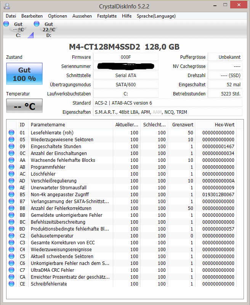Click the status icon for row C6

[11, 263]
